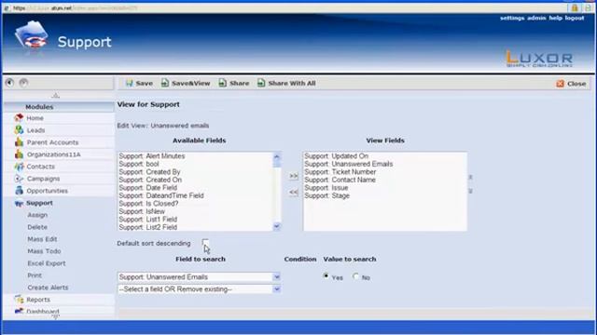Click the Save&View document icon
The height and width of the screenshot is (335, 597).
pos(164,83)
